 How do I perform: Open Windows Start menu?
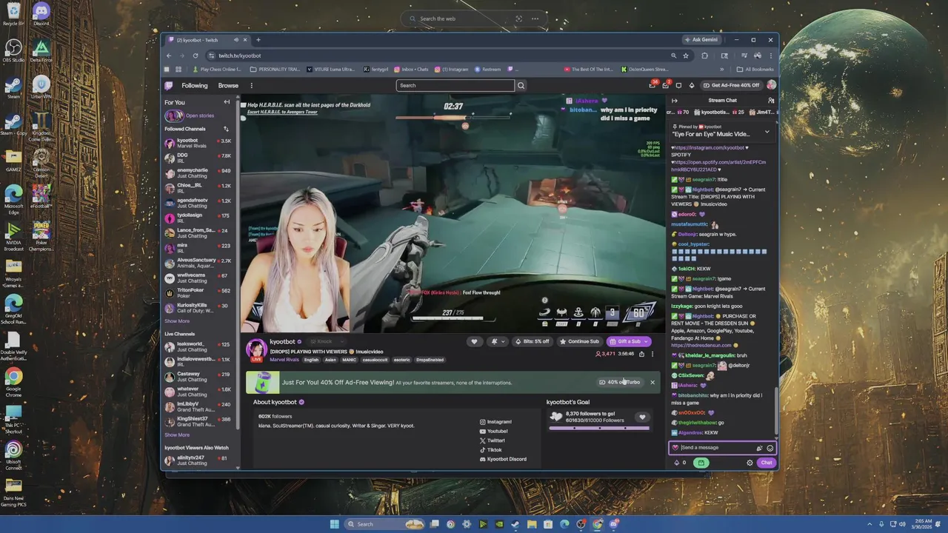click(334, 524)
